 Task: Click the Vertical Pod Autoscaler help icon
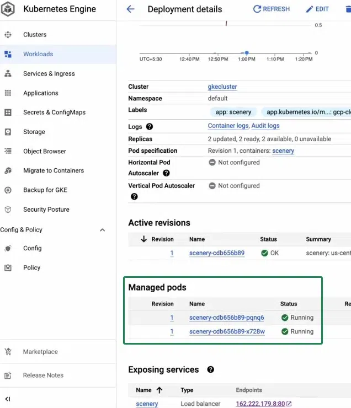pyautogui.click(x=134, y=196)
